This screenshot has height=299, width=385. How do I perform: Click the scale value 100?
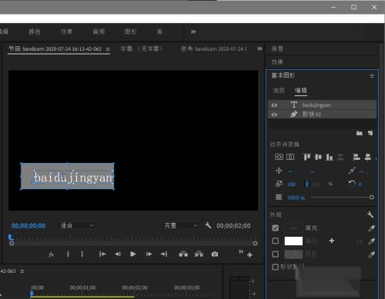pos(291,184)
